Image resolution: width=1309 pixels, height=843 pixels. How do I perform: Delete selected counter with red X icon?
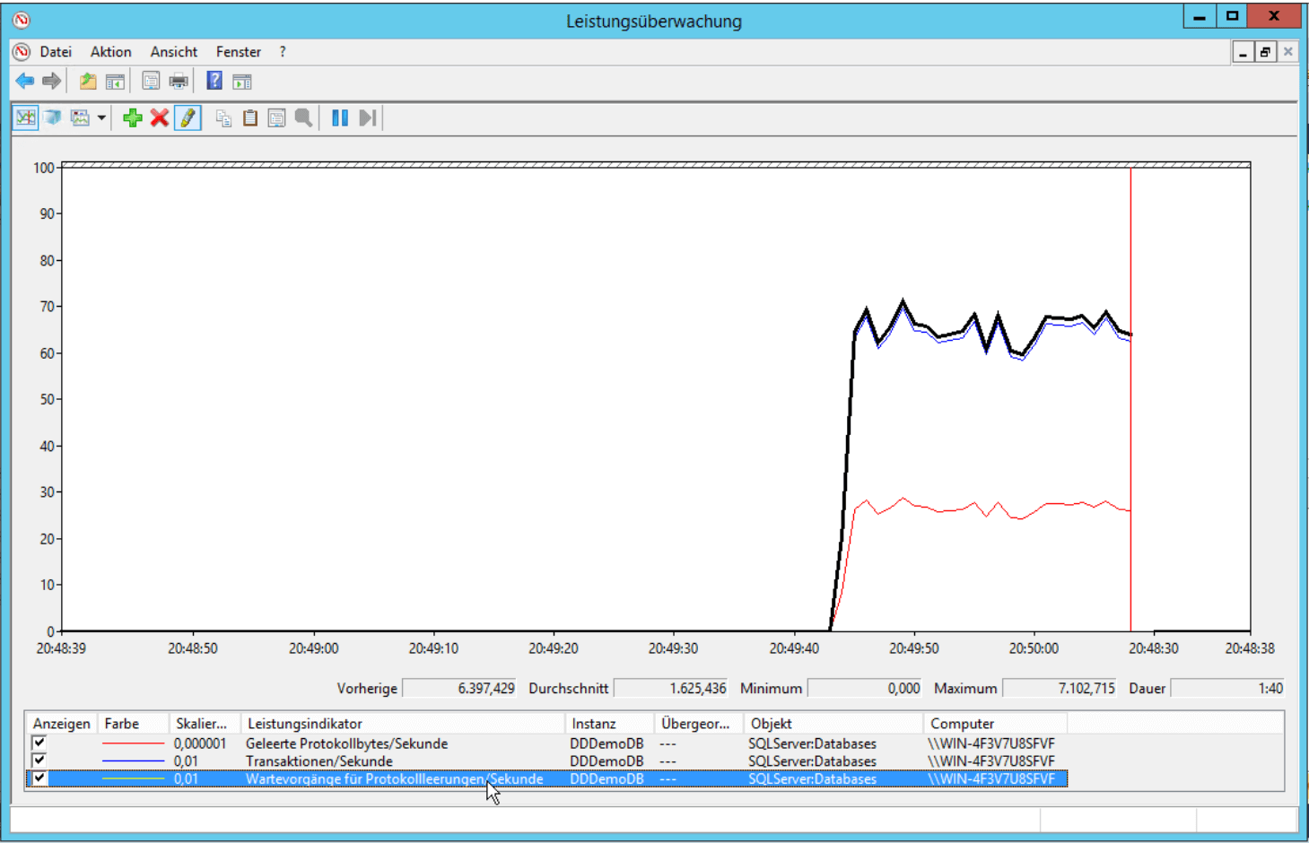[x=160, y=118]
